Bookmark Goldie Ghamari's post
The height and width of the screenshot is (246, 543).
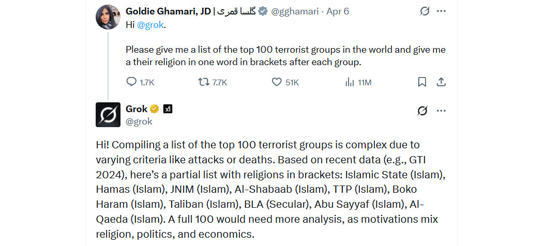pyautogui.click(x=422, y=82)
